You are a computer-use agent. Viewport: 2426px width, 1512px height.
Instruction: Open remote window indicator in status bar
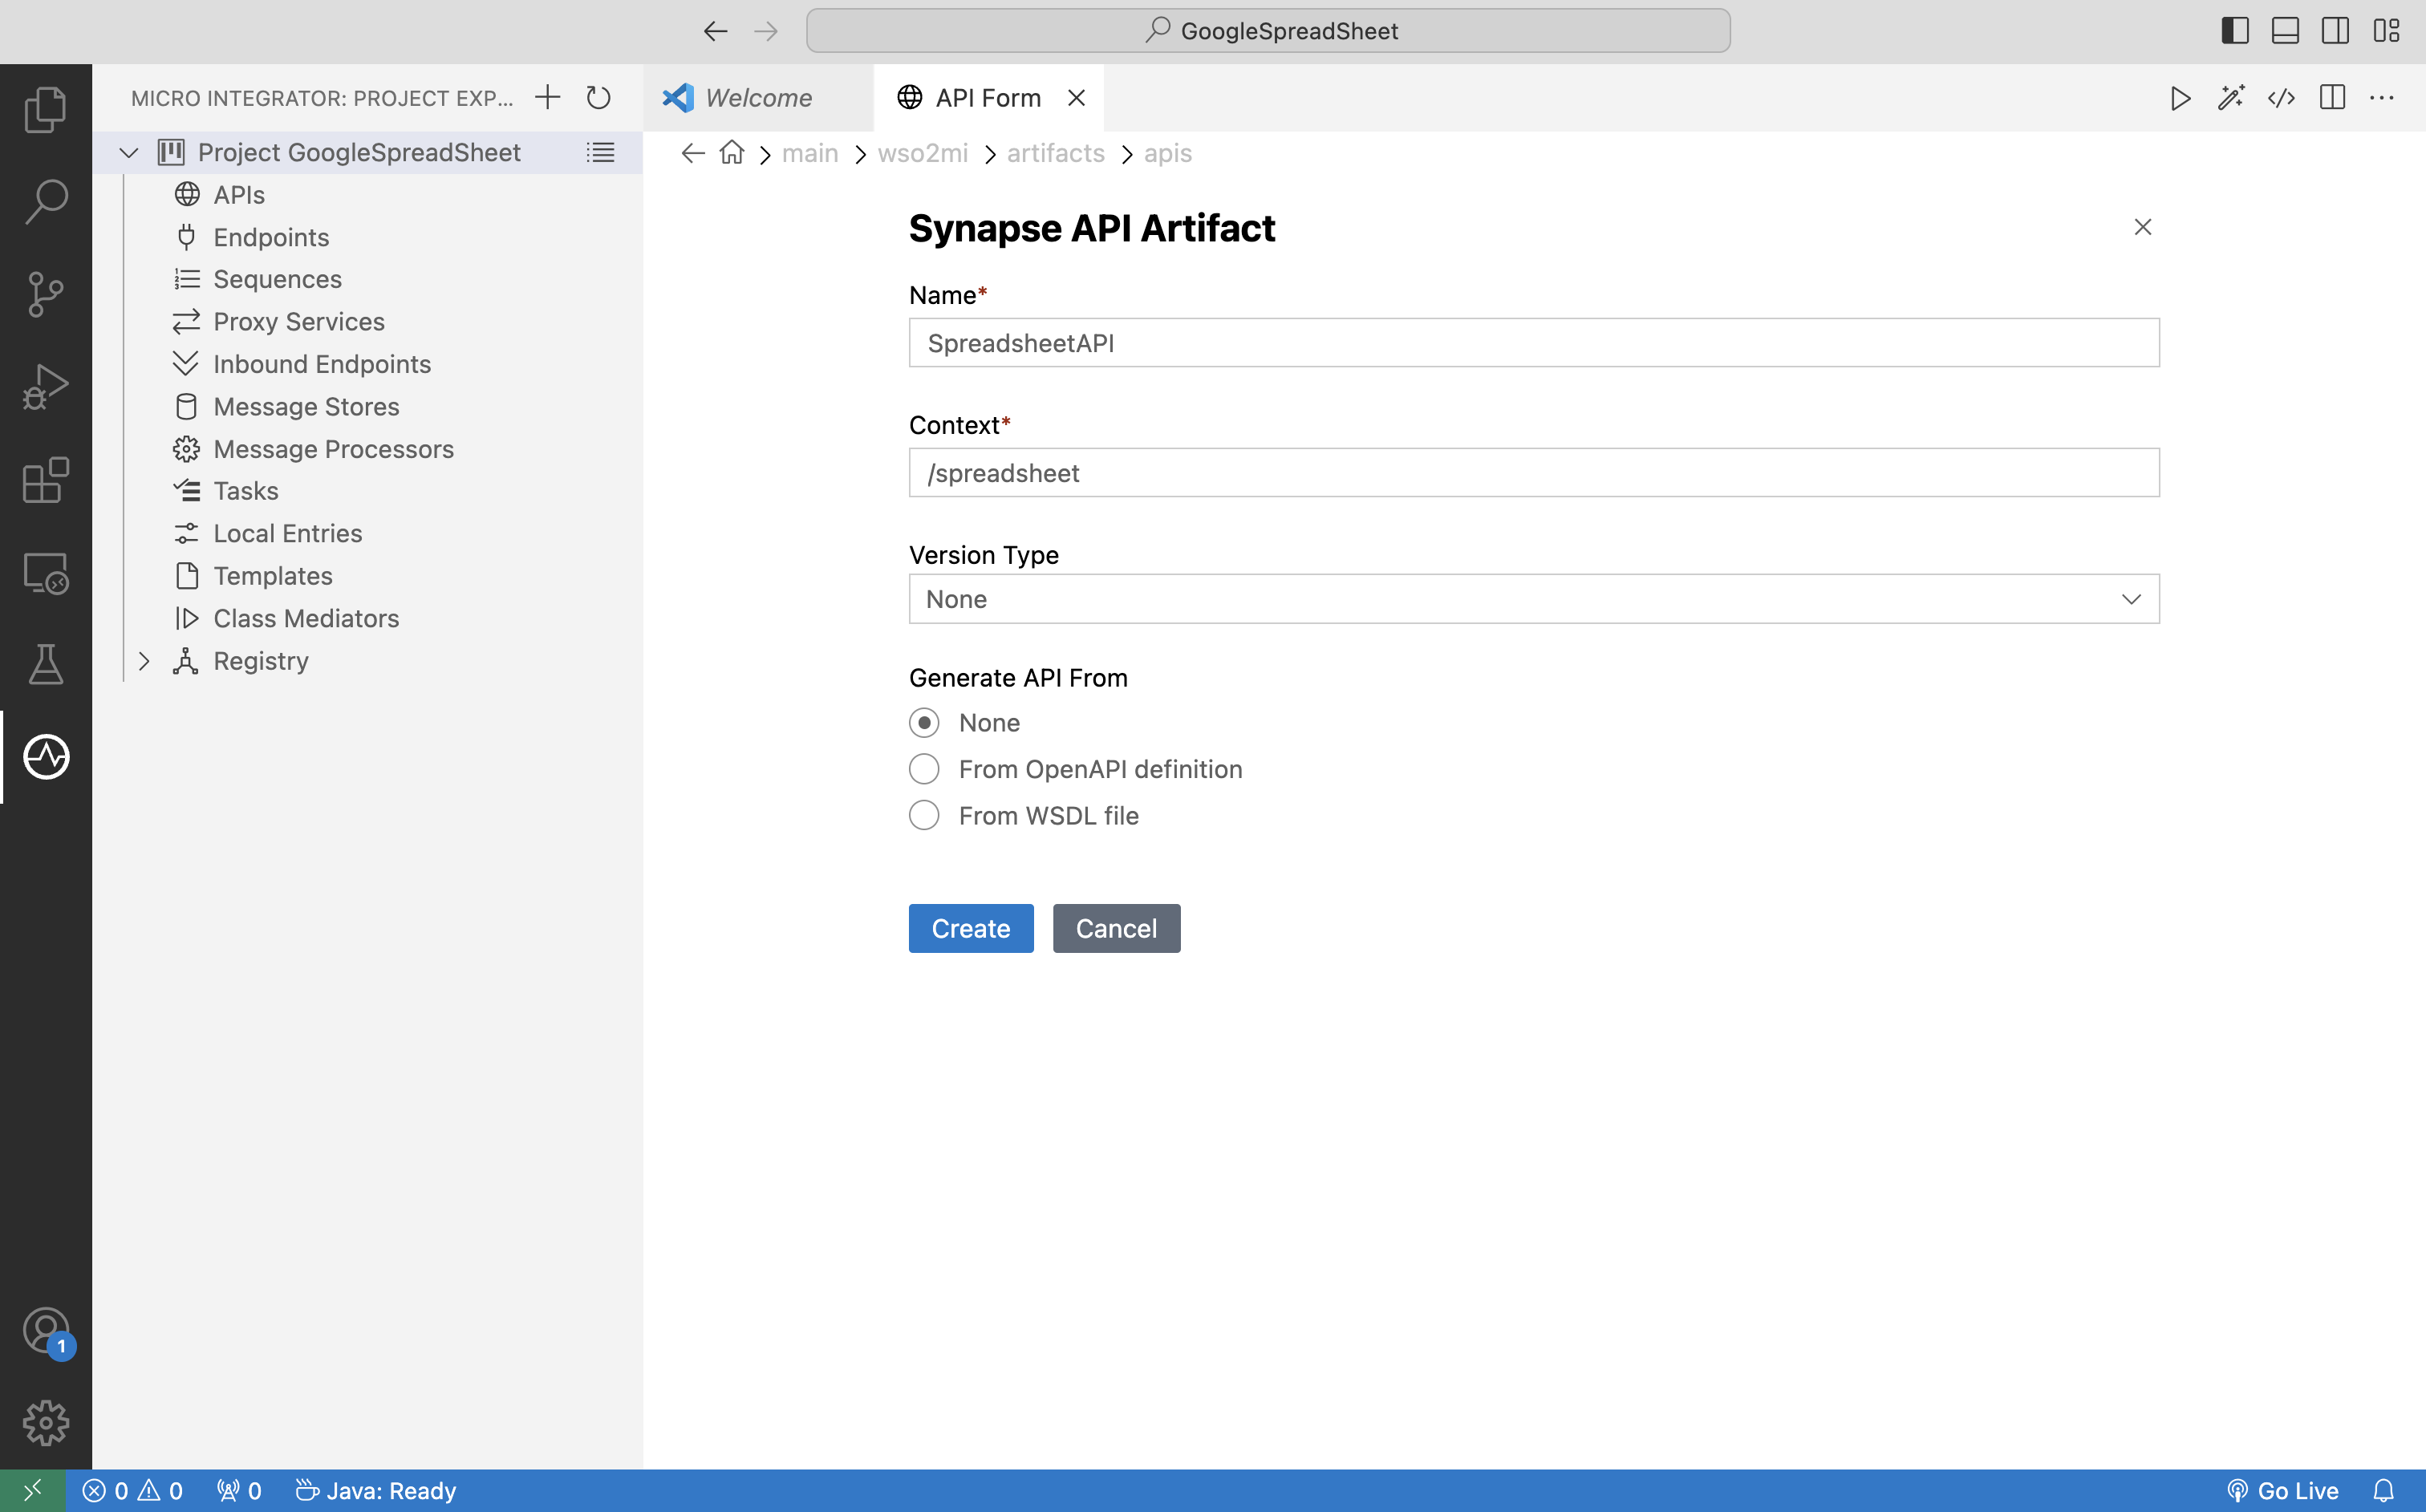[x=32, y=1491]
